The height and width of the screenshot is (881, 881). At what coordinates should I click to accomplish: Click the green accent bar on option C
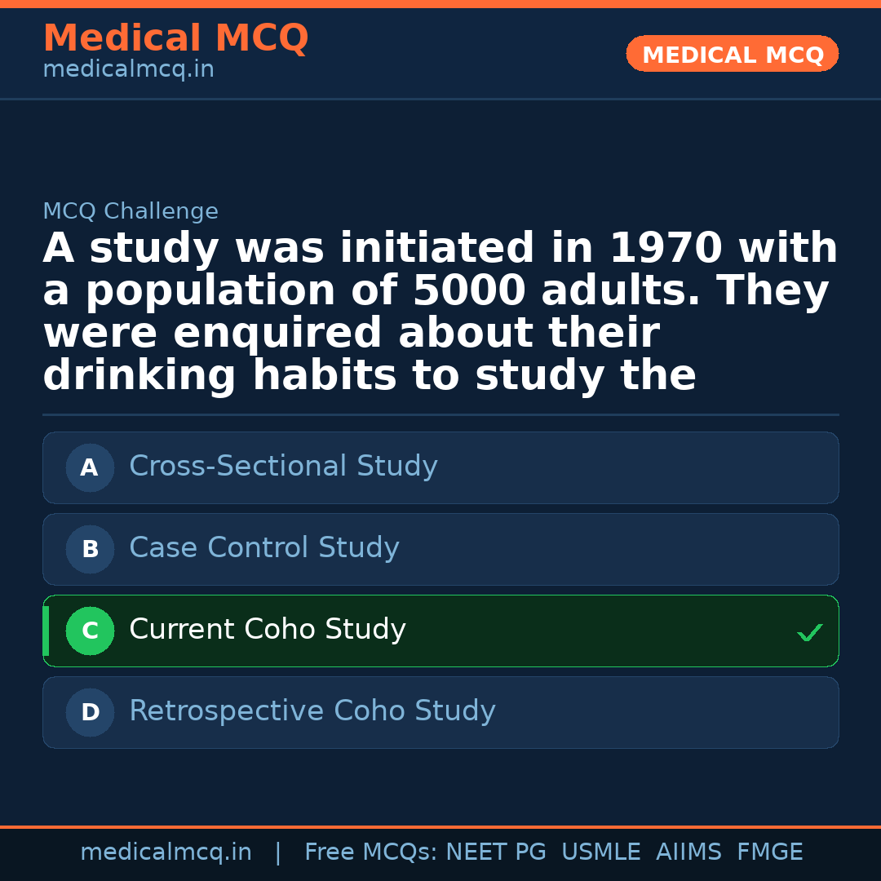(46, 631)
